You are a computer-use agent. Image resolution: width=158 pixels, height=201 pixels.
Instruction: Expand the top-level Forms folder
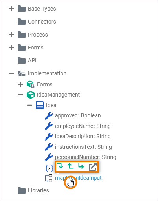pos(11,48)
